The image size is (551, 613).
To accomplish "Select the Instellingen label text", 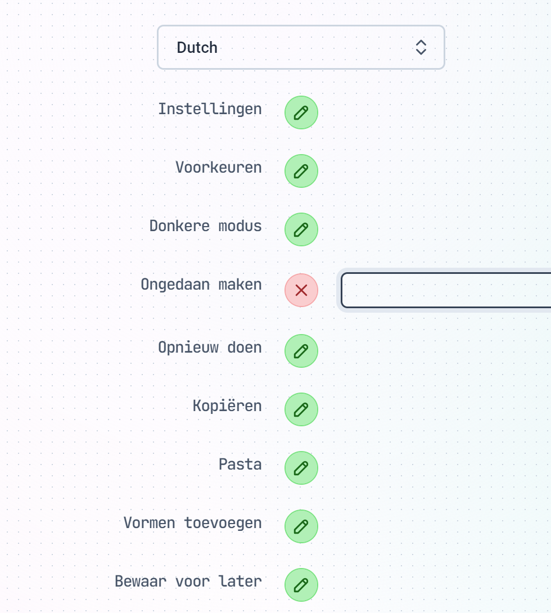I will coord(210,109).
